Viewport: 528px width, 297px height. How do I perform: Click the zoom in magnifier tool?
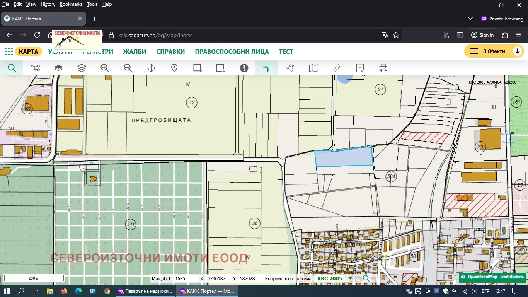[x=105, y=68]
